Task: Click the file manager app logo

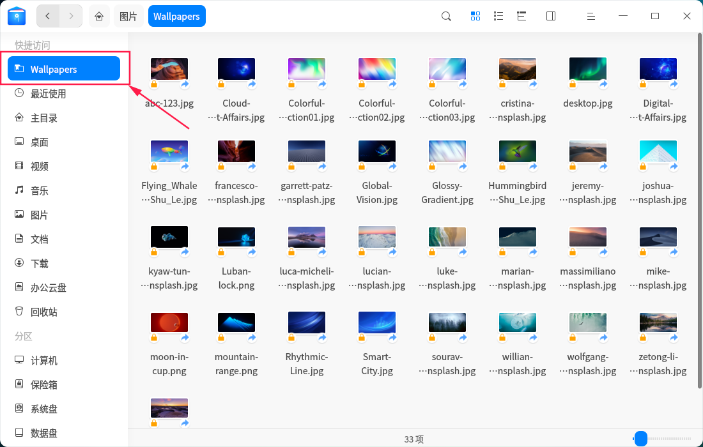Action: point(17,16)
